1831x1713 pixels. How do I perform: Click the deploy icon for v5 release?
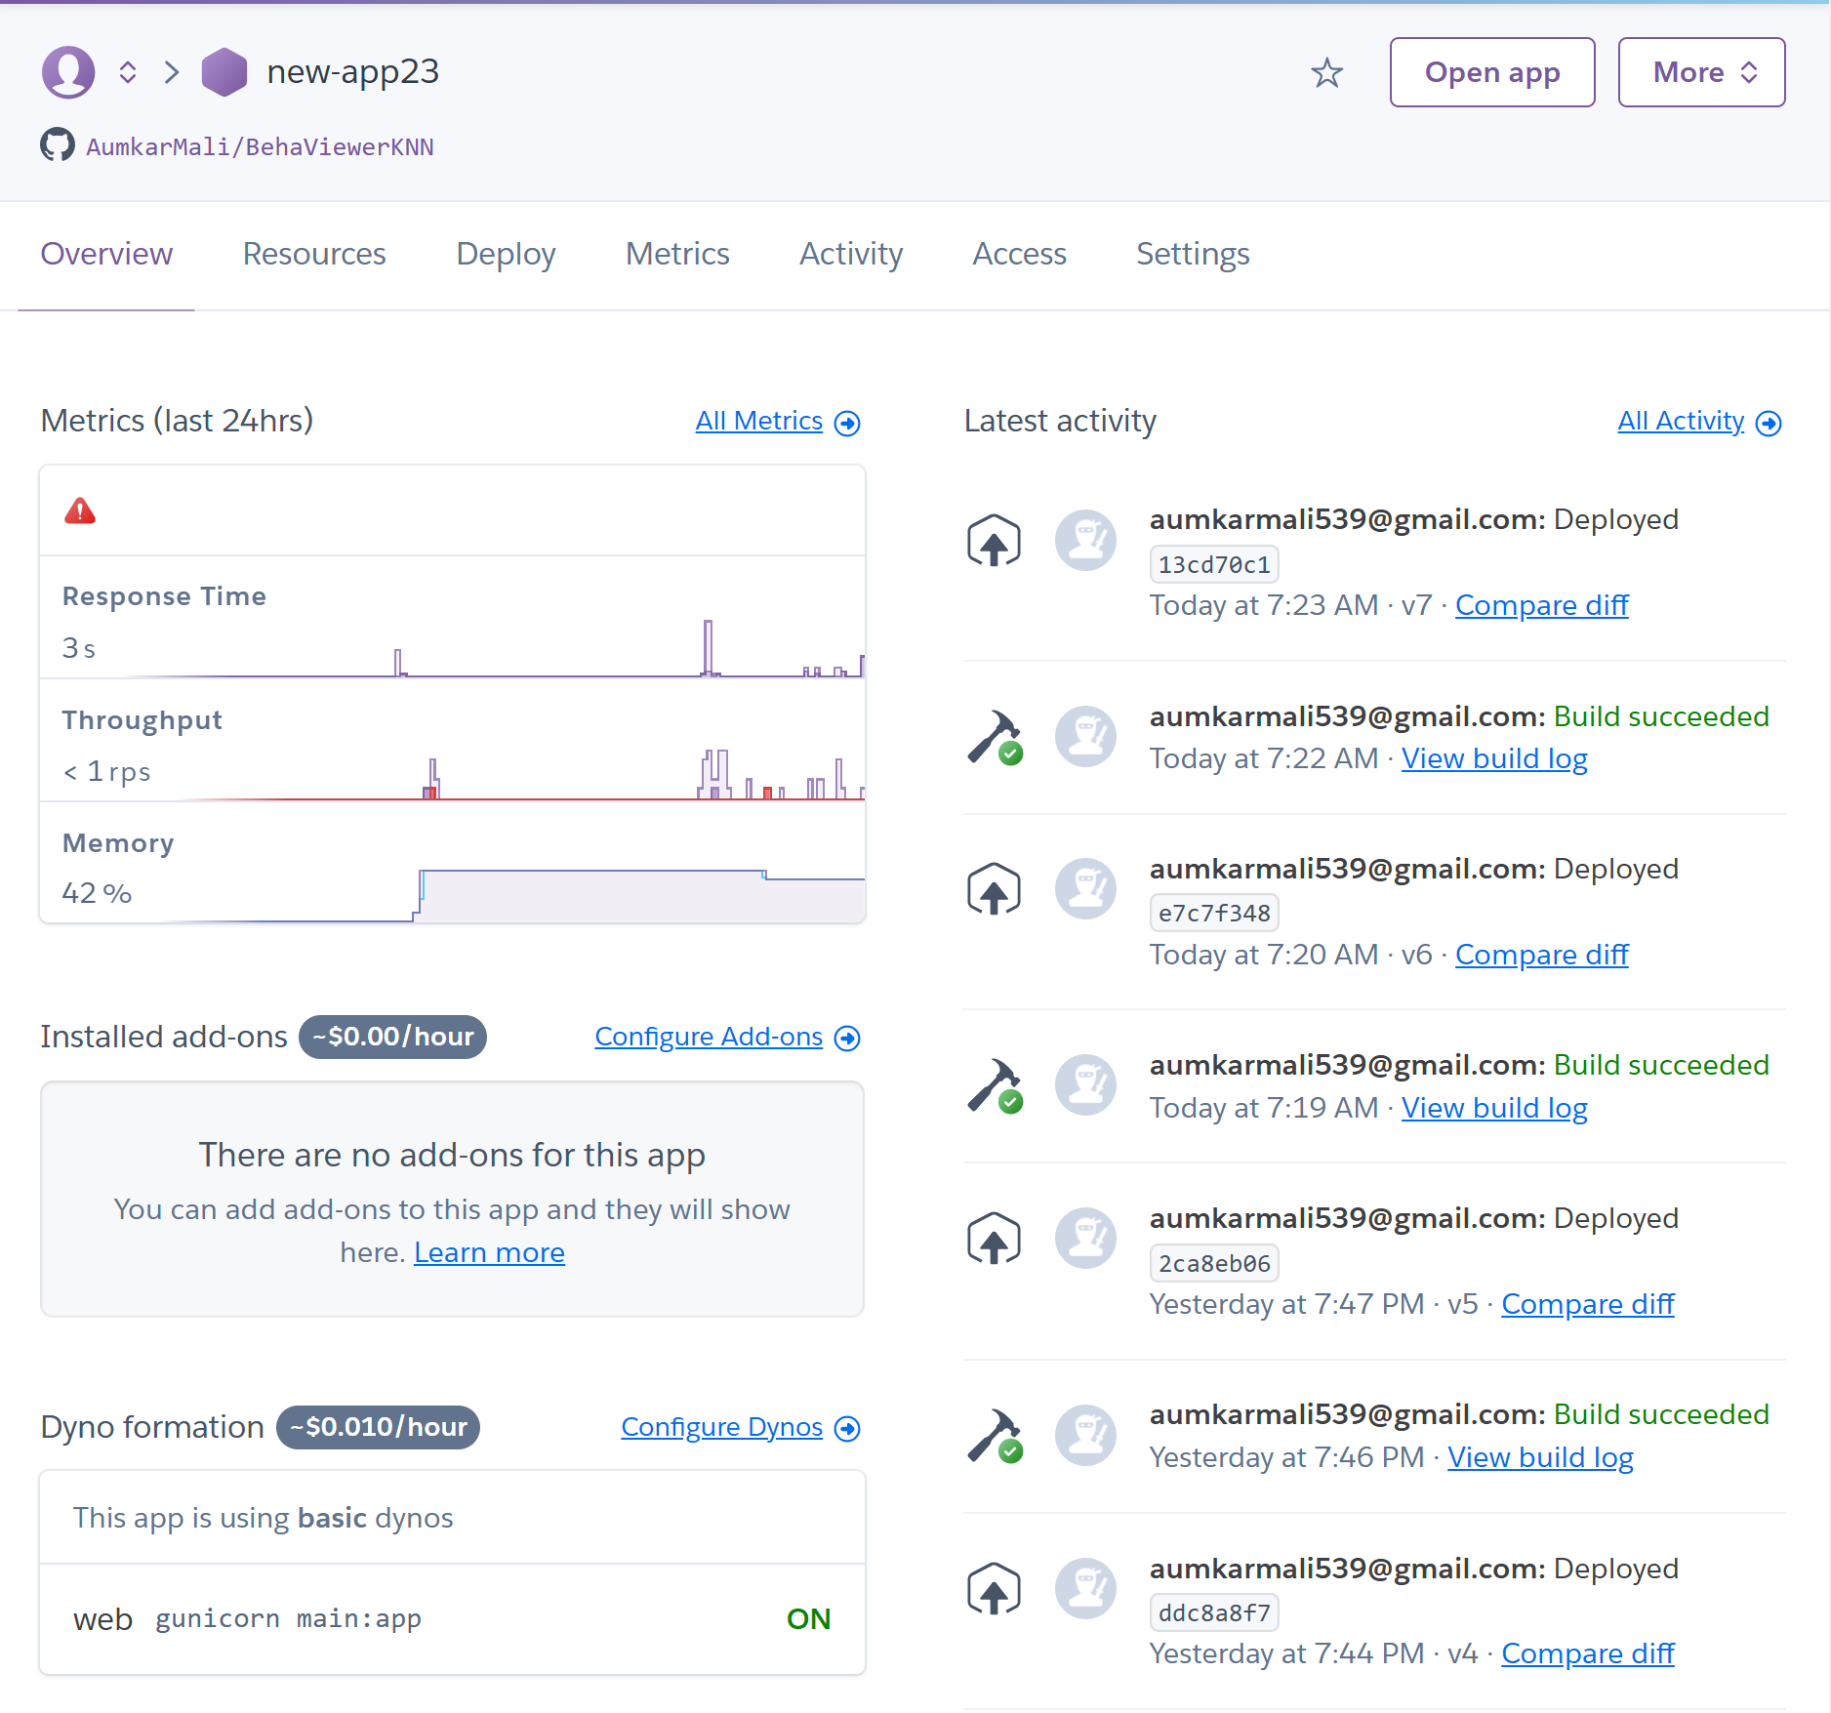pyautogui.click(x=994, y=1239)
